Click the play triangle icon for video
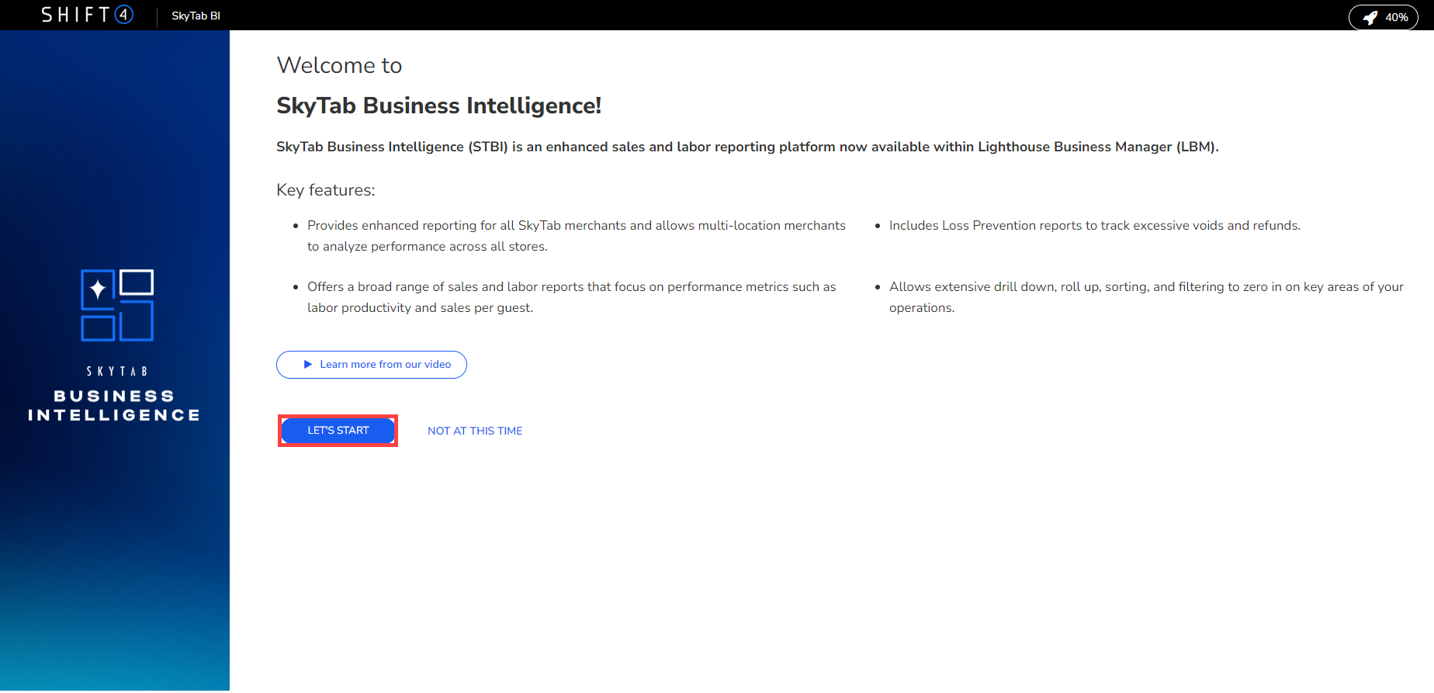The height and width of the screenshot is (693, 1434). pyautogui.click(x=308, y=365)
